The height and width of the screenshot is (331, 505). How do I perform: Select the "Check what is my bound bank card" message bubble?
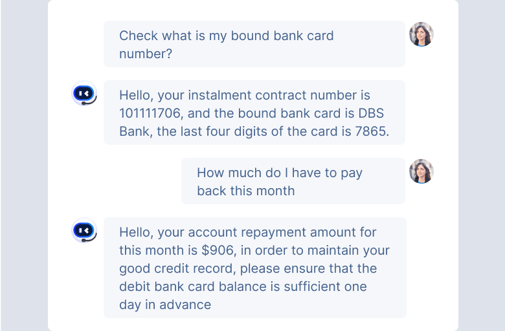[x=254, y=44]
